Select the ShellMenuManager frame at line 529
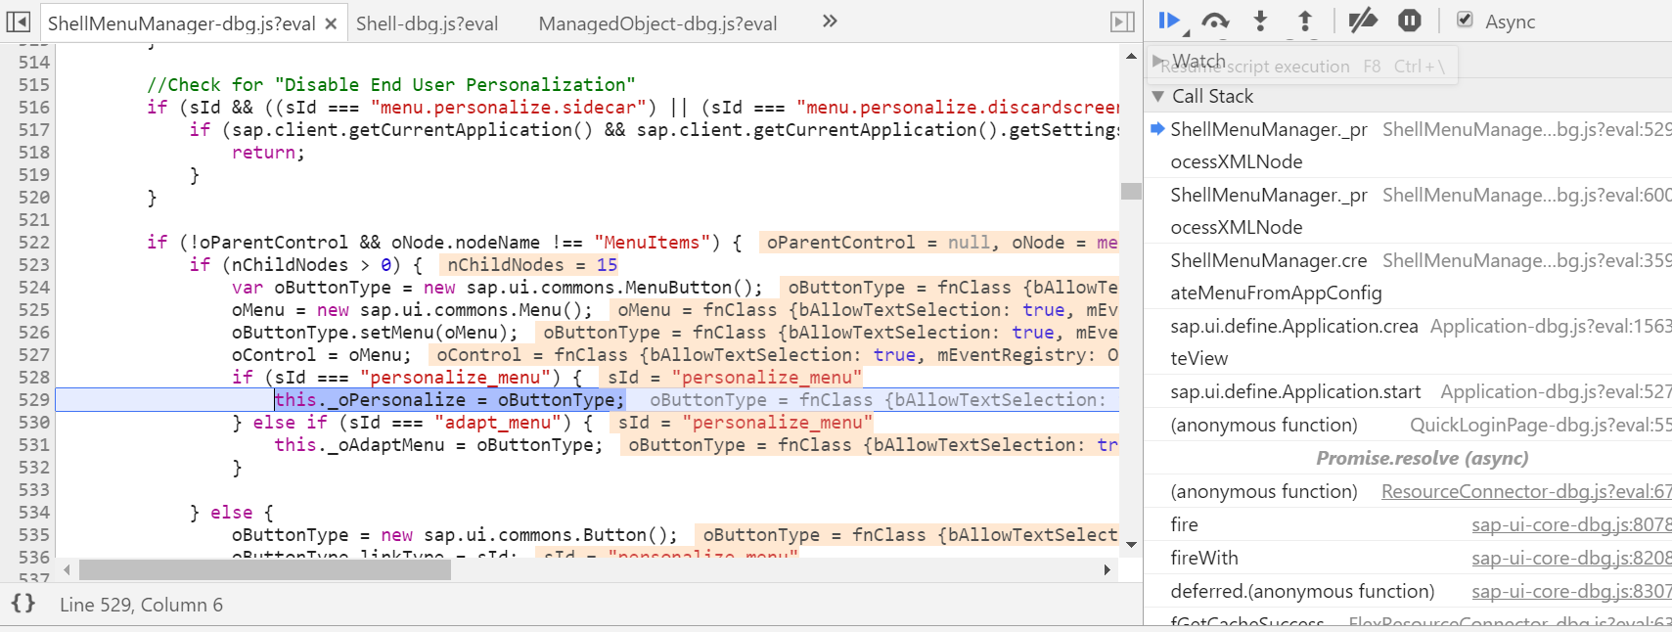 point(1409,145)
